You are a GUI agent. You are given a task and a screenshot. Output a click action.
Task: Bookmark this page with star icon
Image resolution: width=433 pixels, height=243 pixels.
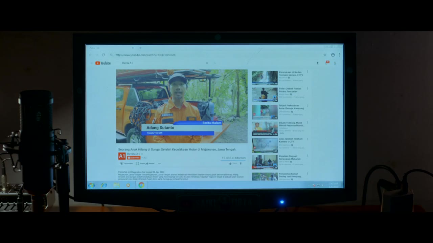325,55
